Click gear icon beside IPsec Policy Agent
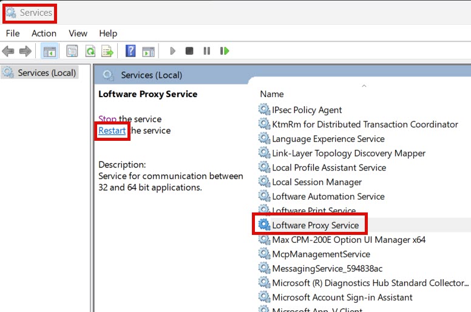Image resolution: width=471 pixels, height=312 pixels. [265, 110]
